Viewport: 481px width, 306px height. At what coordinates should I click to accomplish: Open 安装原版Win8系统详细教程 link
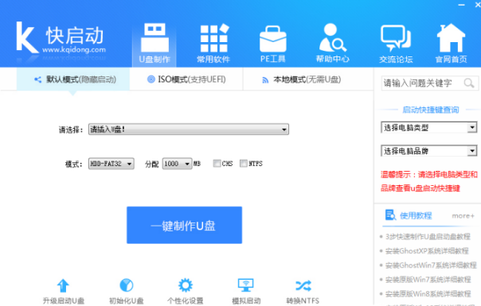coord(428,294)
